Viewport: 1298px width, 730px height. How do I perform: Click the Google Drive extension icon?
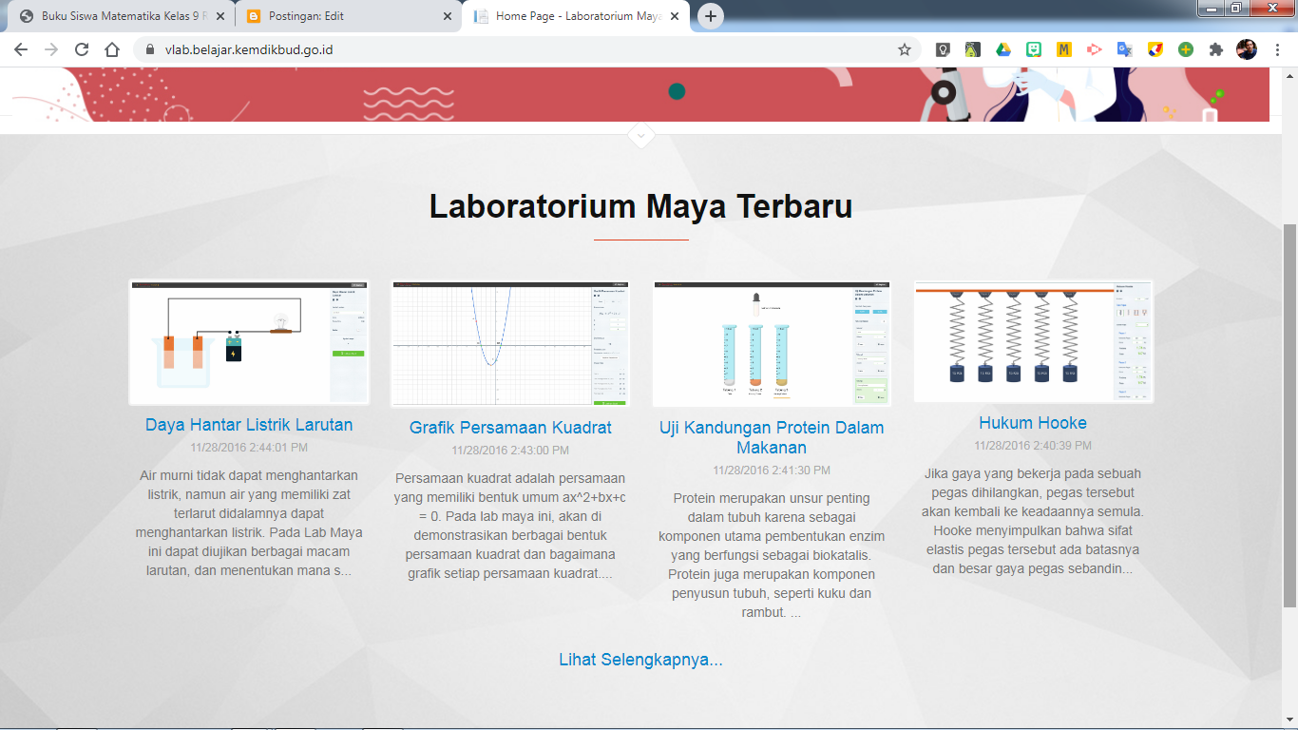(1002, 48)
